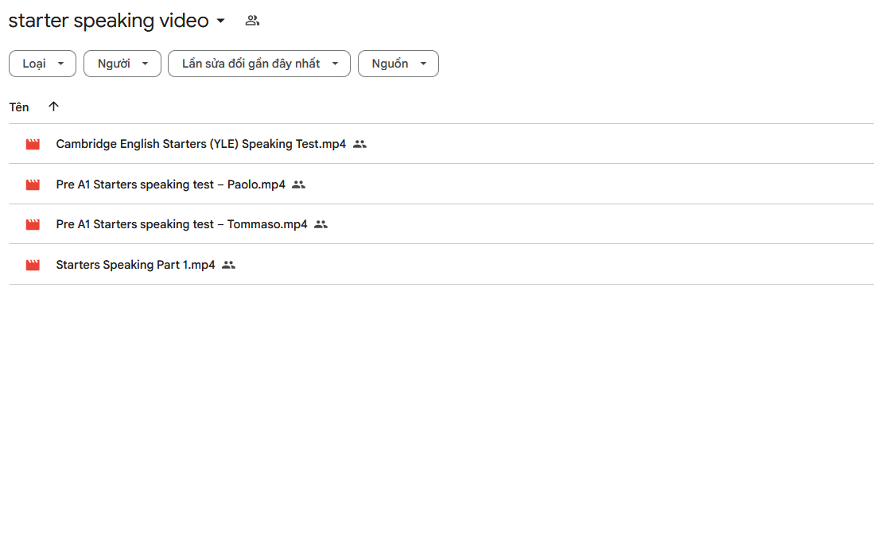Click the video icon beside the Tommaso.mp4 file
The width and height of the screenshot is (874, 559).
click(33, 224)
